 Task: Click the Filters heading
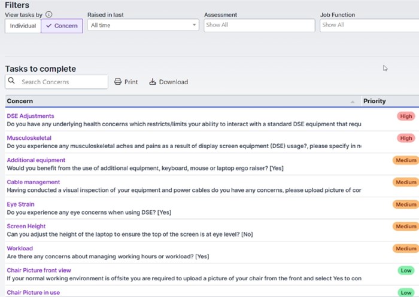17,5
